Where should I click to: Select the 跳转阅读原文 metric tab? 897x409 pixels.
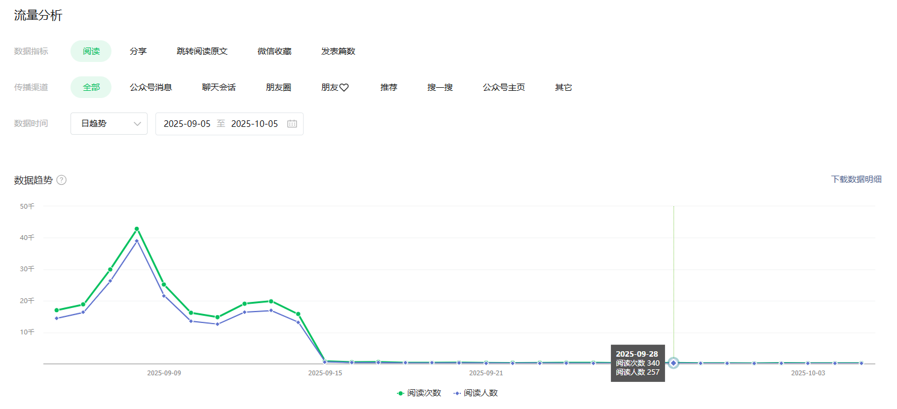[202, 51]
